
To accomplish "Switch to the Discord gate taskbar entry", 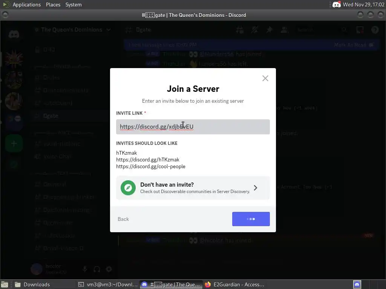I will point(171,284).
